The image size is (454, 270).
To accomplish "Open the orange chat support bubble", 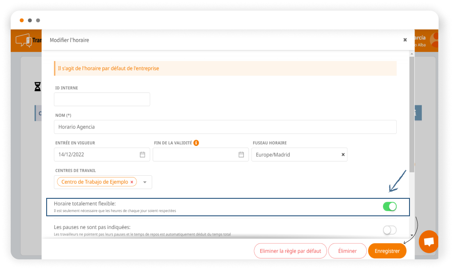I will coord(428,241).
